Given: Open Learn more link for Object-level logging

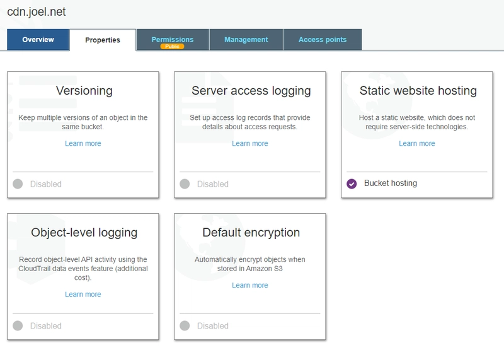Looking at the screenshot, I should point(83,295).
